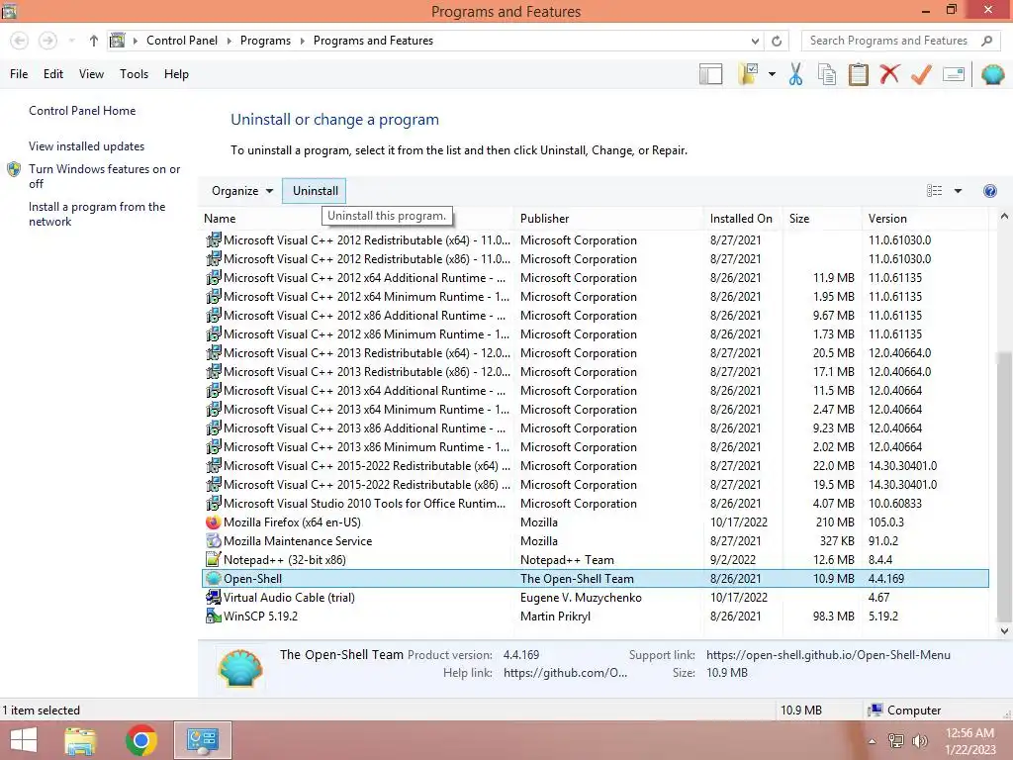
Task: Click the list scrollbar down arrow
Action: pos(1004,630)
